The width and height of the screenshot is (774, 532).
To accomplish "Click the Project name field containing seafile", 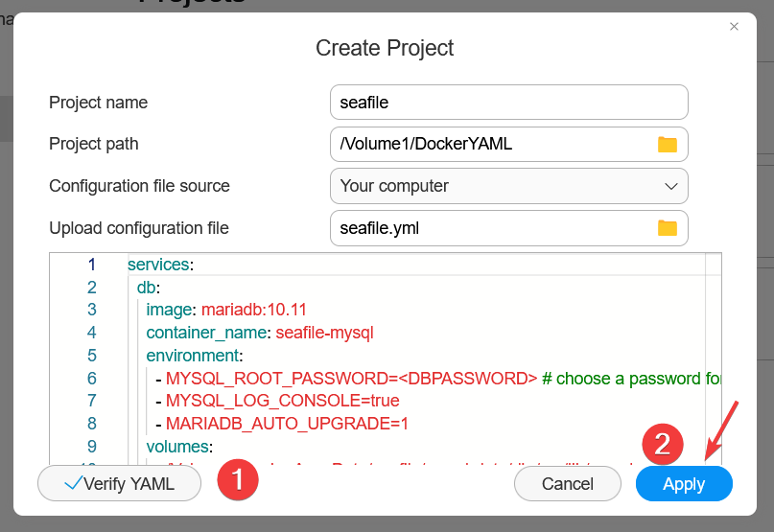I will click(507, 102).
